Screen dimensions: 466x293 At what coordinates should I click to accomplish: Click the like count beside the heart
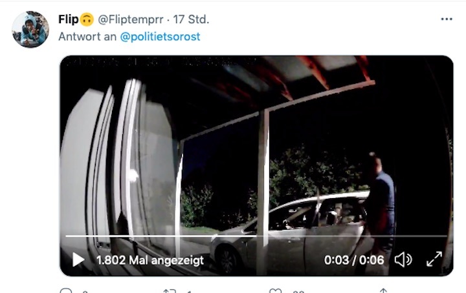pyautogui.click(x=298, y=292)
